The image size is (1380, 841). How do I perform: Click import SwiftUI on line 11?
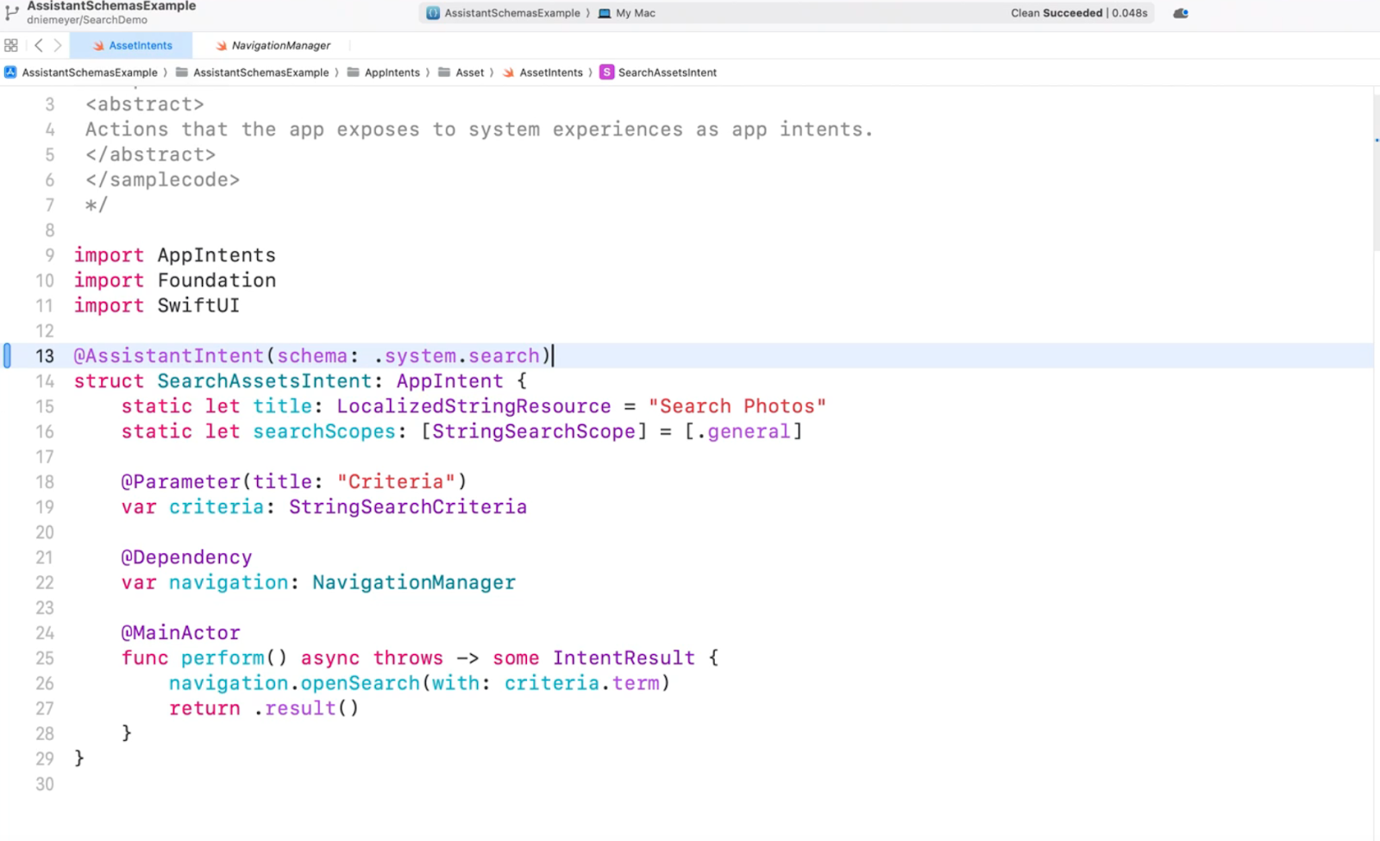point(156,305)
